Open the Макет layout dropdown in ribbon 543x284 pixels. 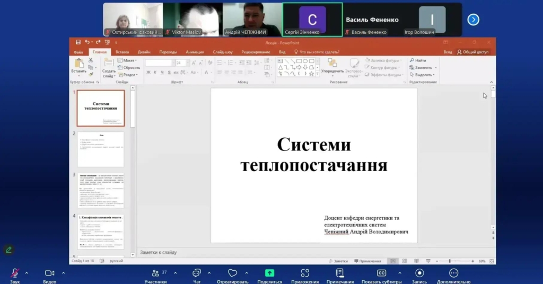(129, 60)
